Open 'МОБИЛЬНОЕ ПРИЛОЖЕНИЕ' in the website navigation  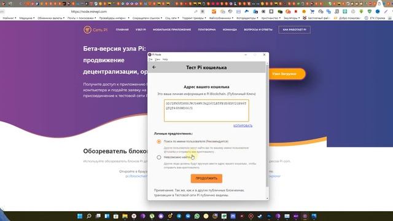point(172,29)
